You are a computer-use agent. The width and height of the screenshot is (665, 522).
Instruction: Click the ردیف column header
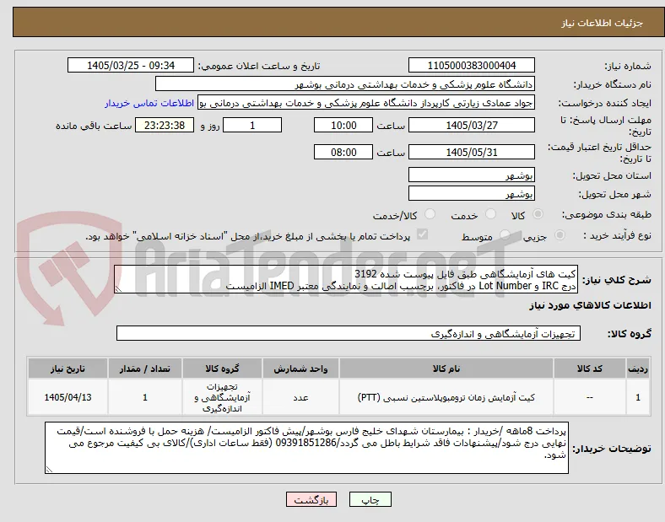638,369
